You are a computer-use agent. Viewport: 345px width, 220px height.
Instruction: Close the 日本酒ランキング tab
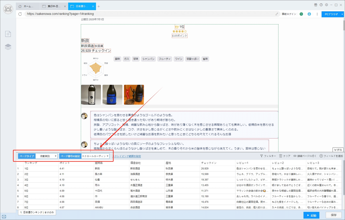point(93,6)
